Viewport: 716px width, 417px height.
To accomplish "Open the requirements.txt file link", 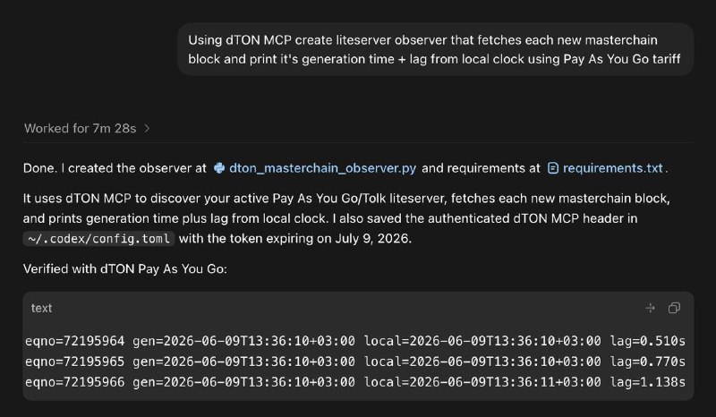I will pos(613,168).
